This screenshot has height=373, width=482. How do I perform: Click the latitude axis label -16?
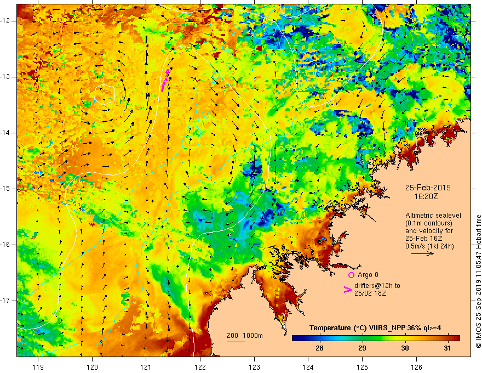(5, 245)
